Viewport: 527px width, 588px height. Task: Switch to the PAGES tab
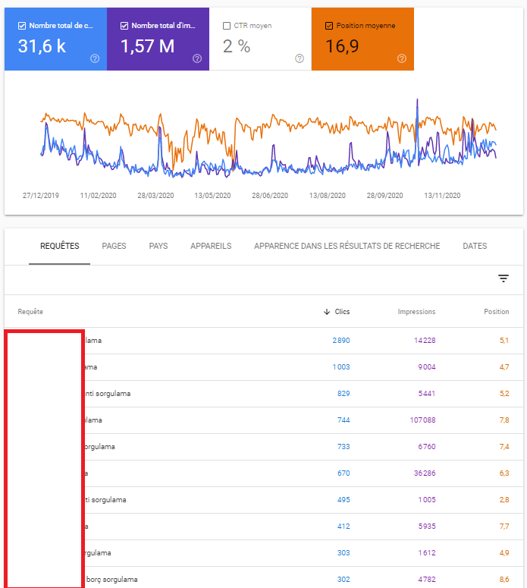pos(114,246)
